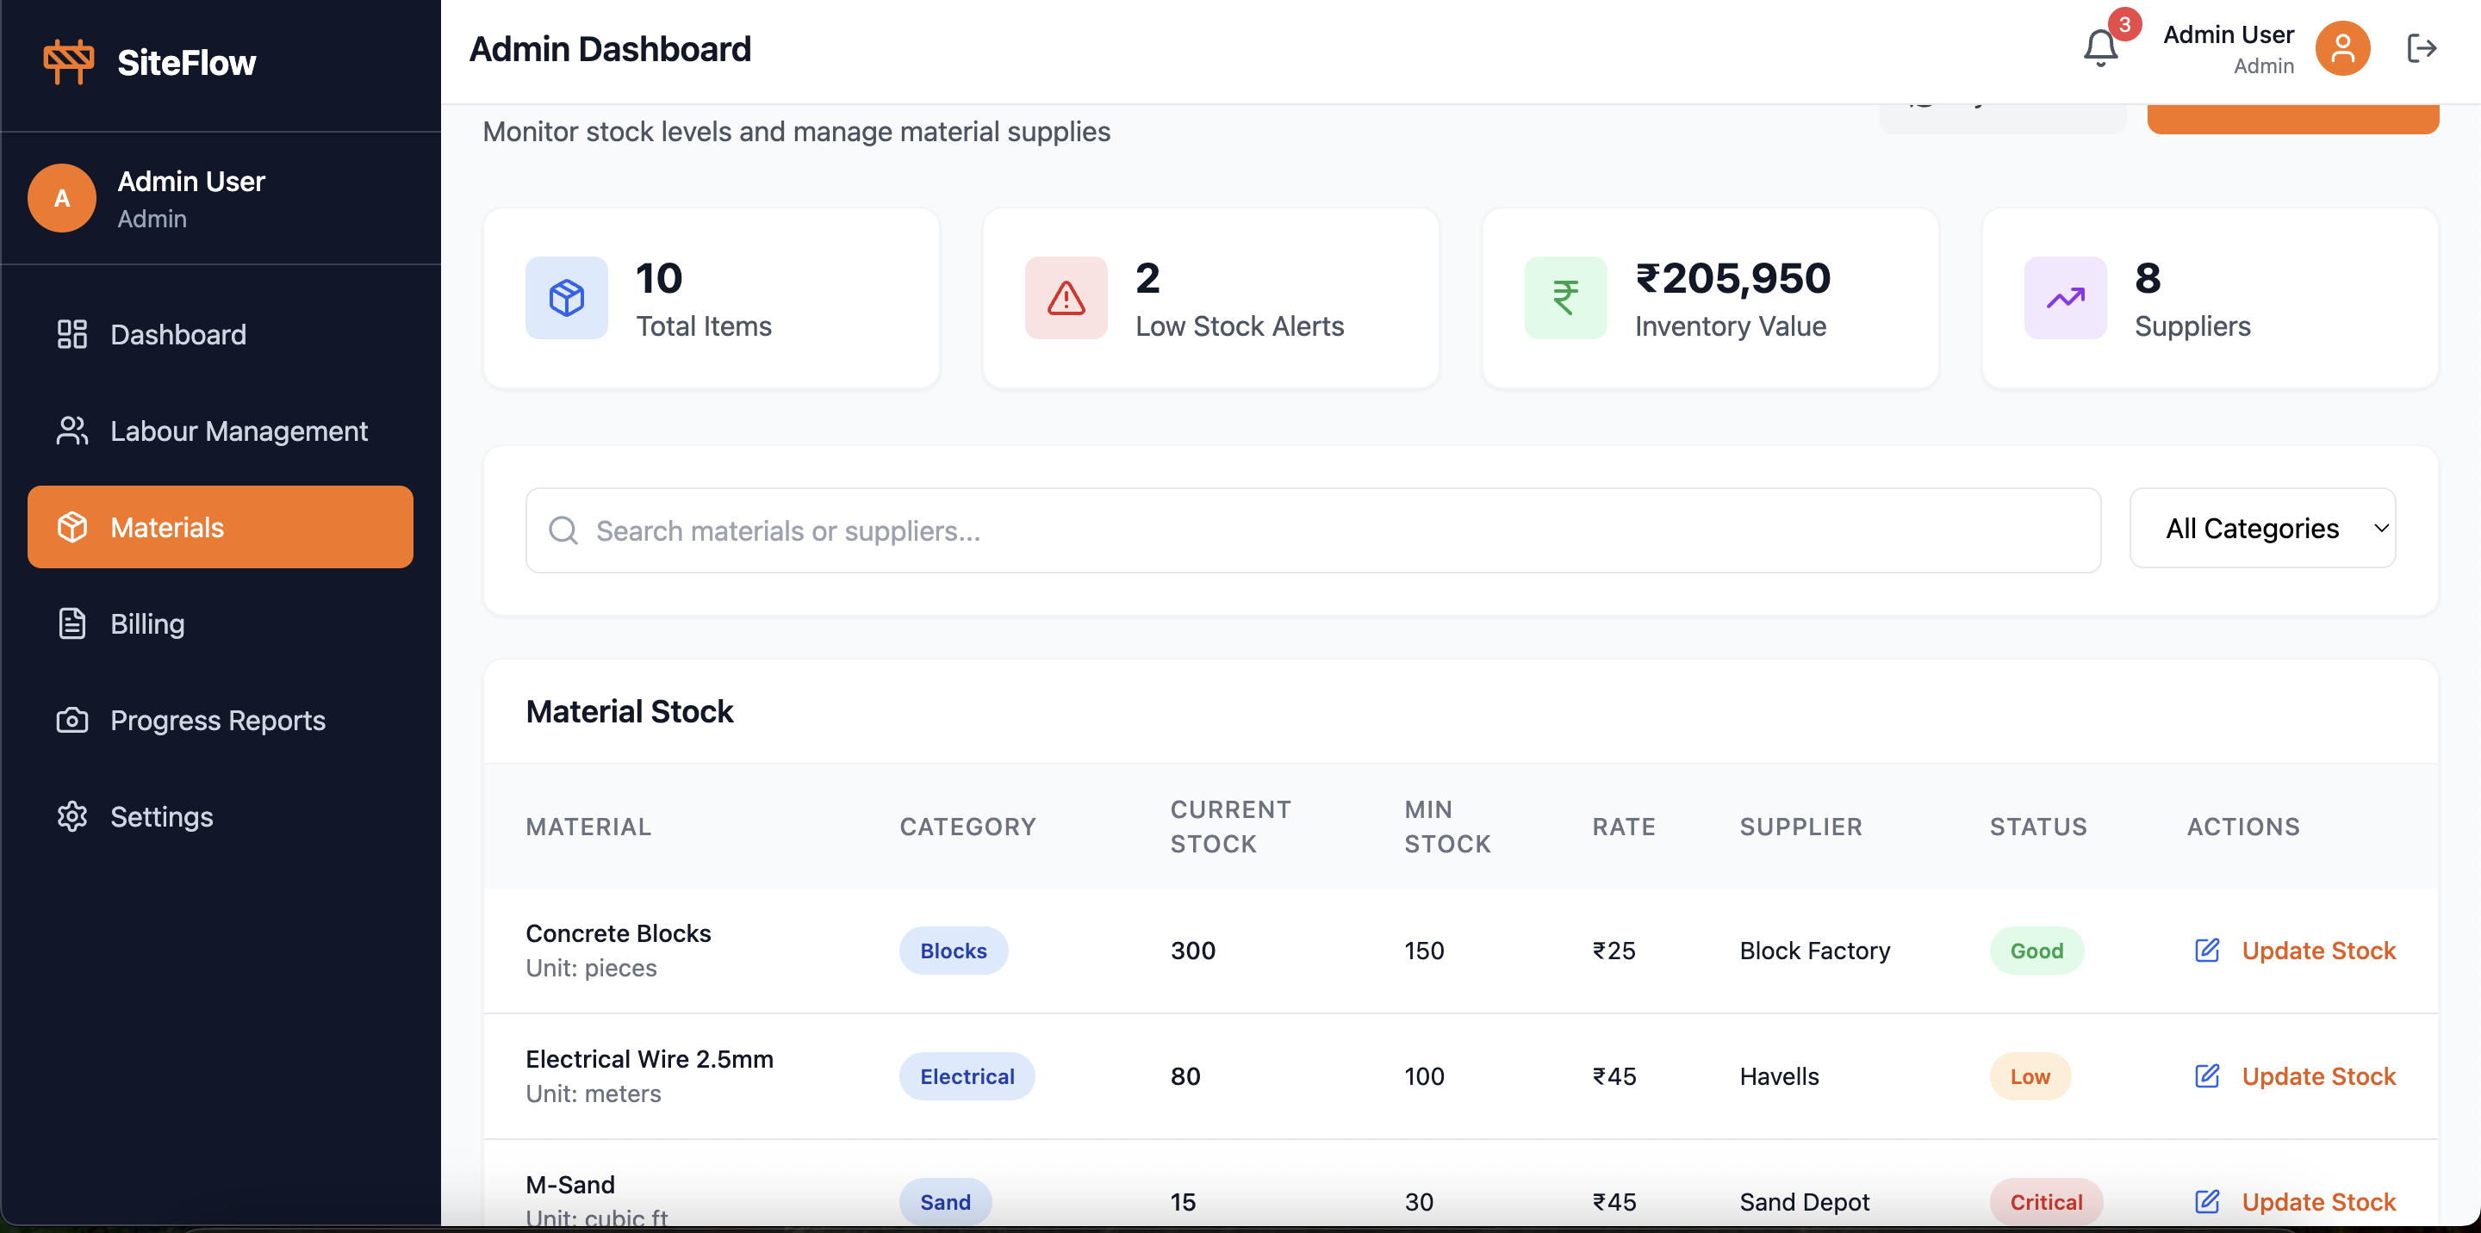Click the Suppliers trend arrow icon

pos(2065,297)
